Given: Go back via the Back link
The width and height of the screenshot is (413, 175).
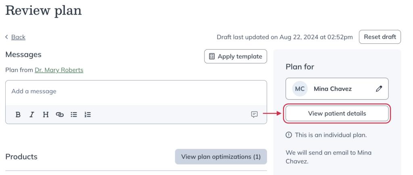Looking at the screenshot, I should click(18, 37).
